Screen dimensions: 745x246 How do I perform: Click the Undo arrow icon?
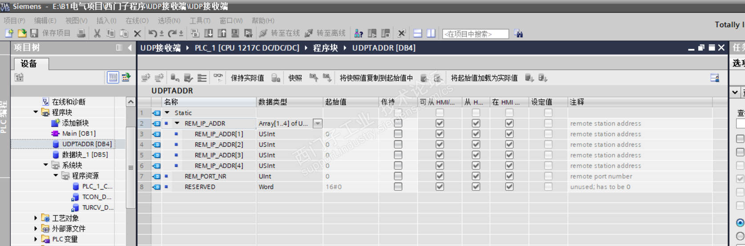pos(153,33)
